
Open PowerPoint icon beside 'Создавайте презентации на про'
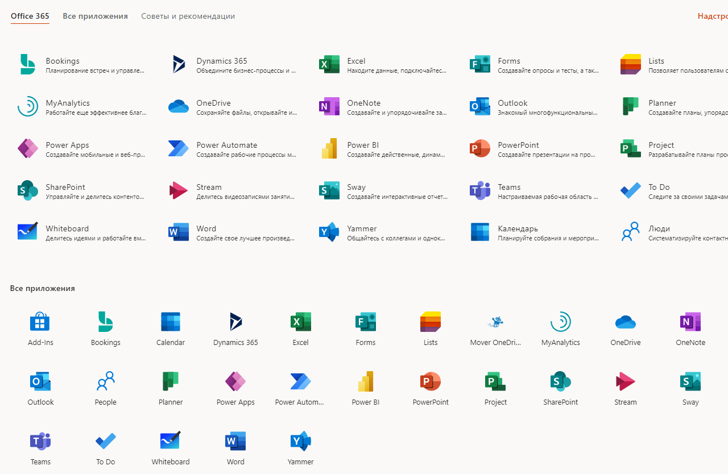click(x=480, y=149)
